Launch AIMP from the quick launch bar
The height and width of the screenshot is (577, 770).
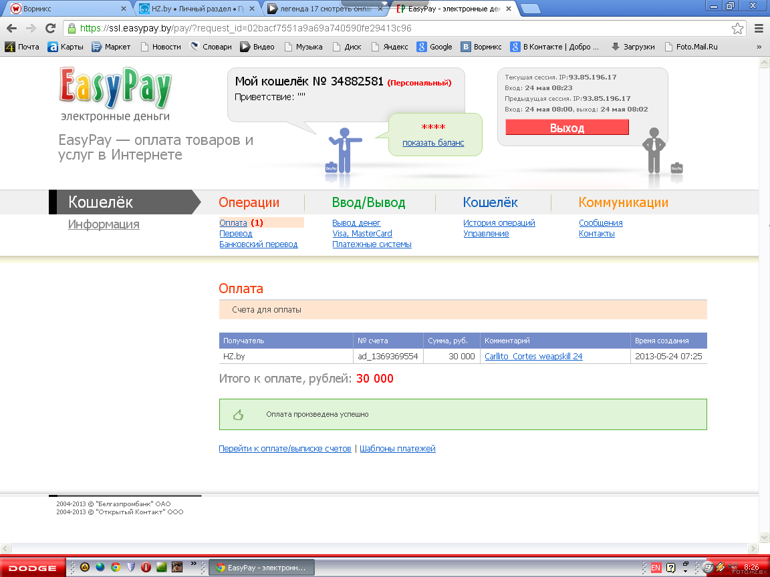click(84, 567)
